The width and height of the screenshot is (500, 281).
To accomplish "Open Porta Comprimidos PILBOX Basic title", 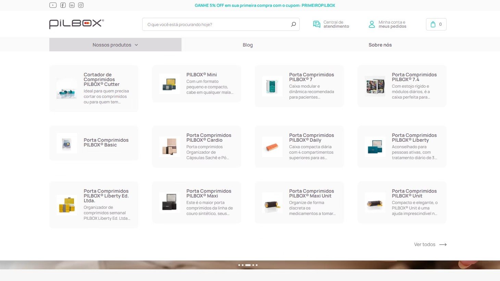I will [x=106, y=142].
